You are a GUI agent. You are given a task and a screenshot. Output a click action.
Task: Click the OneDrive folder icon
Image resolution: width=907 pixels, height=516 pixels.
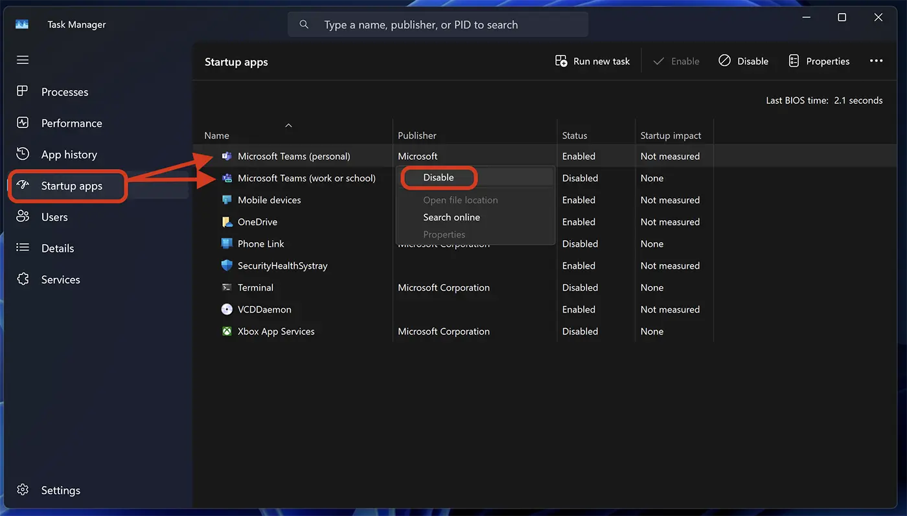click(227, 222)
